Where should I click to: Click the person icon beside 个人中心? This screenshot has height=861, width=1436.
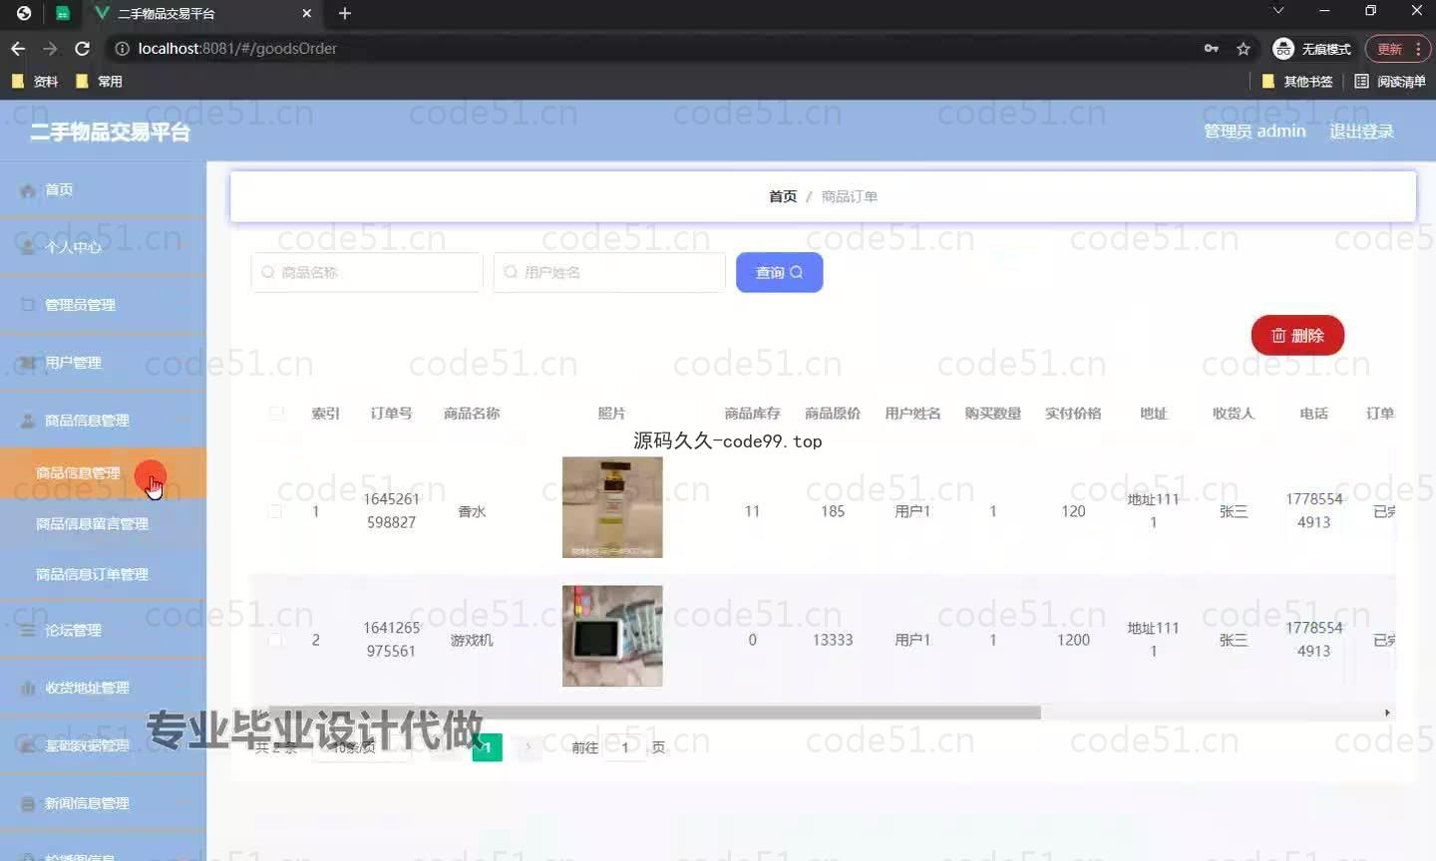pos(28,248)
